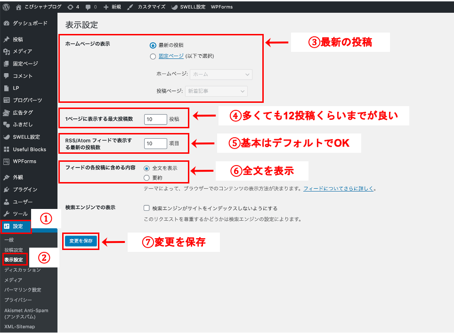Image resolution: width=454 pixels, height=333 pixels.
Task: Open Akismet Anti-Spam settings
Action: 26,314
